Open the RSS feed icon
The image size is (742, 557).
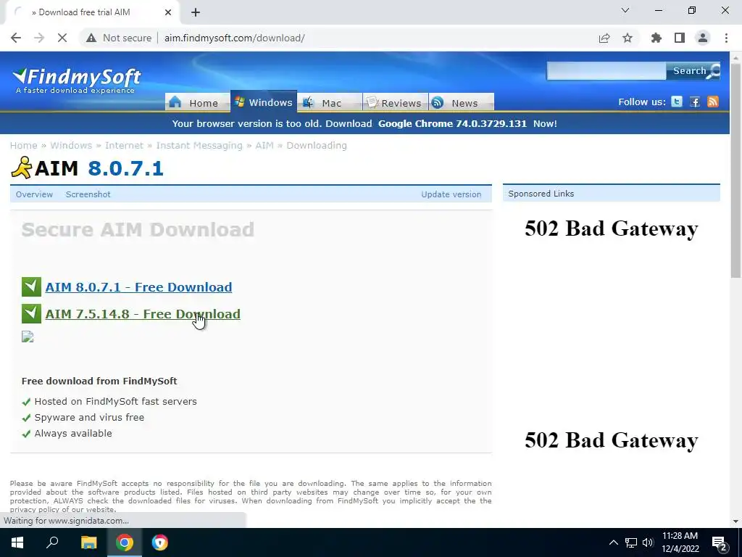pos(713,102)
